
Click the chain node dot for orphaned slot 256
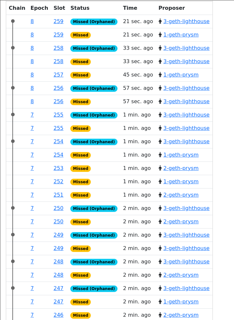click(13, 88)
